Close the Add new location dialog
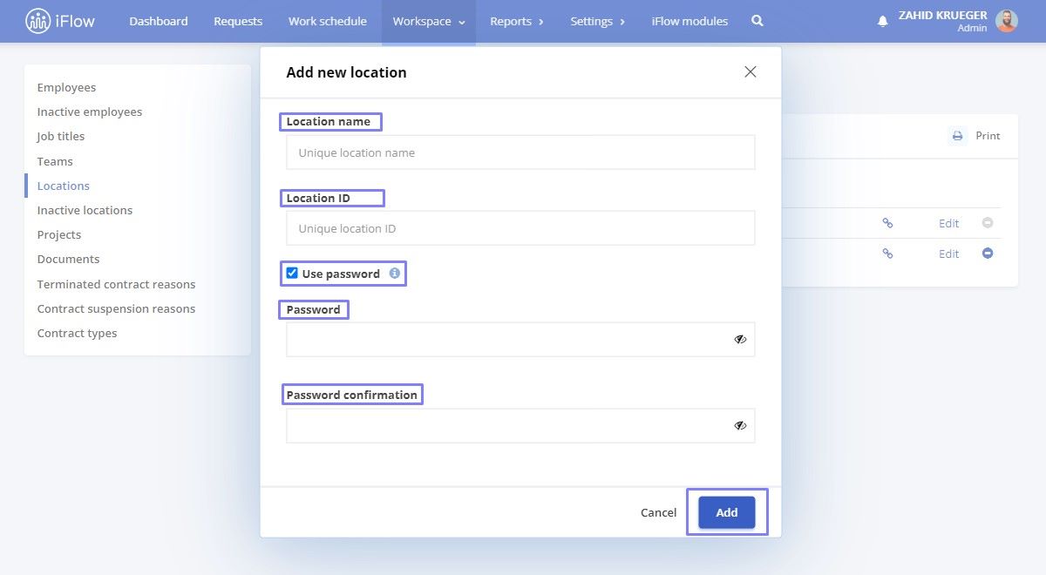Viewport: 1046px width, 575px height. click(751, 72)
